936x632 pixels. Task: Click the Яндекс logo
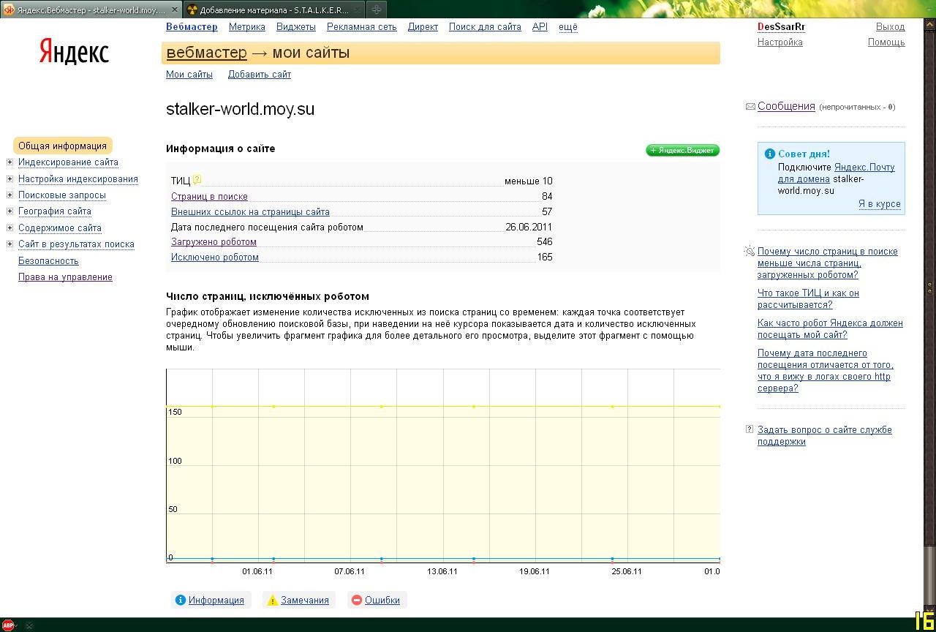[x=74, y=52]
